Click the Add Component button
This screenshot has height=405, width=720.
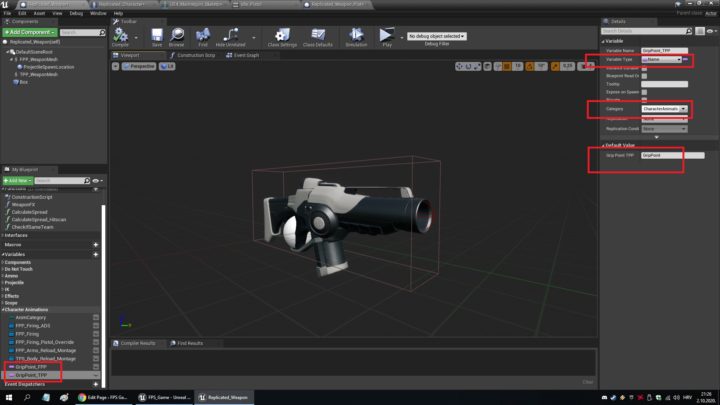tap(30, 33)
